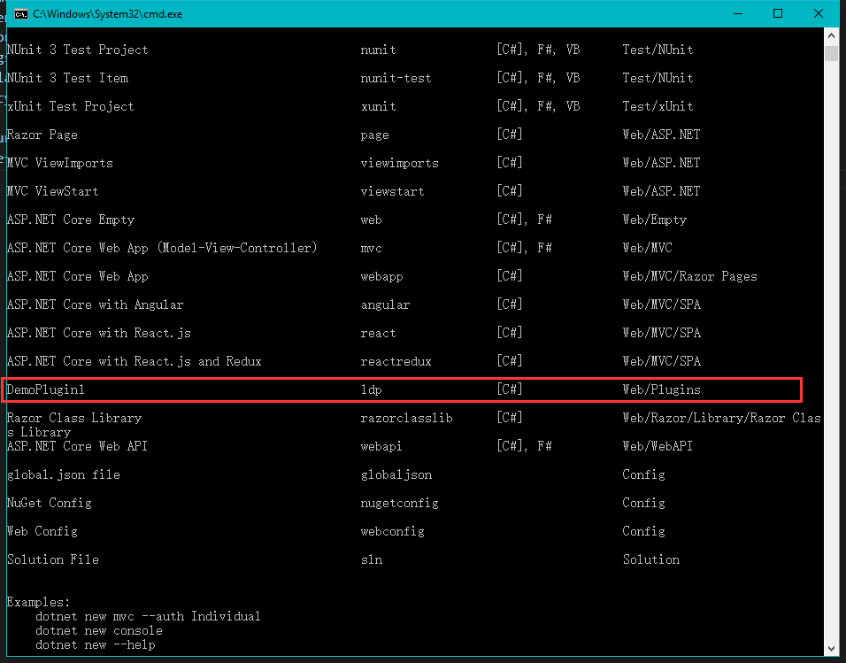Image resolution: width=846 pixels, height=663 pixels.
Task: Click the Solution File template name
Action: click(53, 559)
